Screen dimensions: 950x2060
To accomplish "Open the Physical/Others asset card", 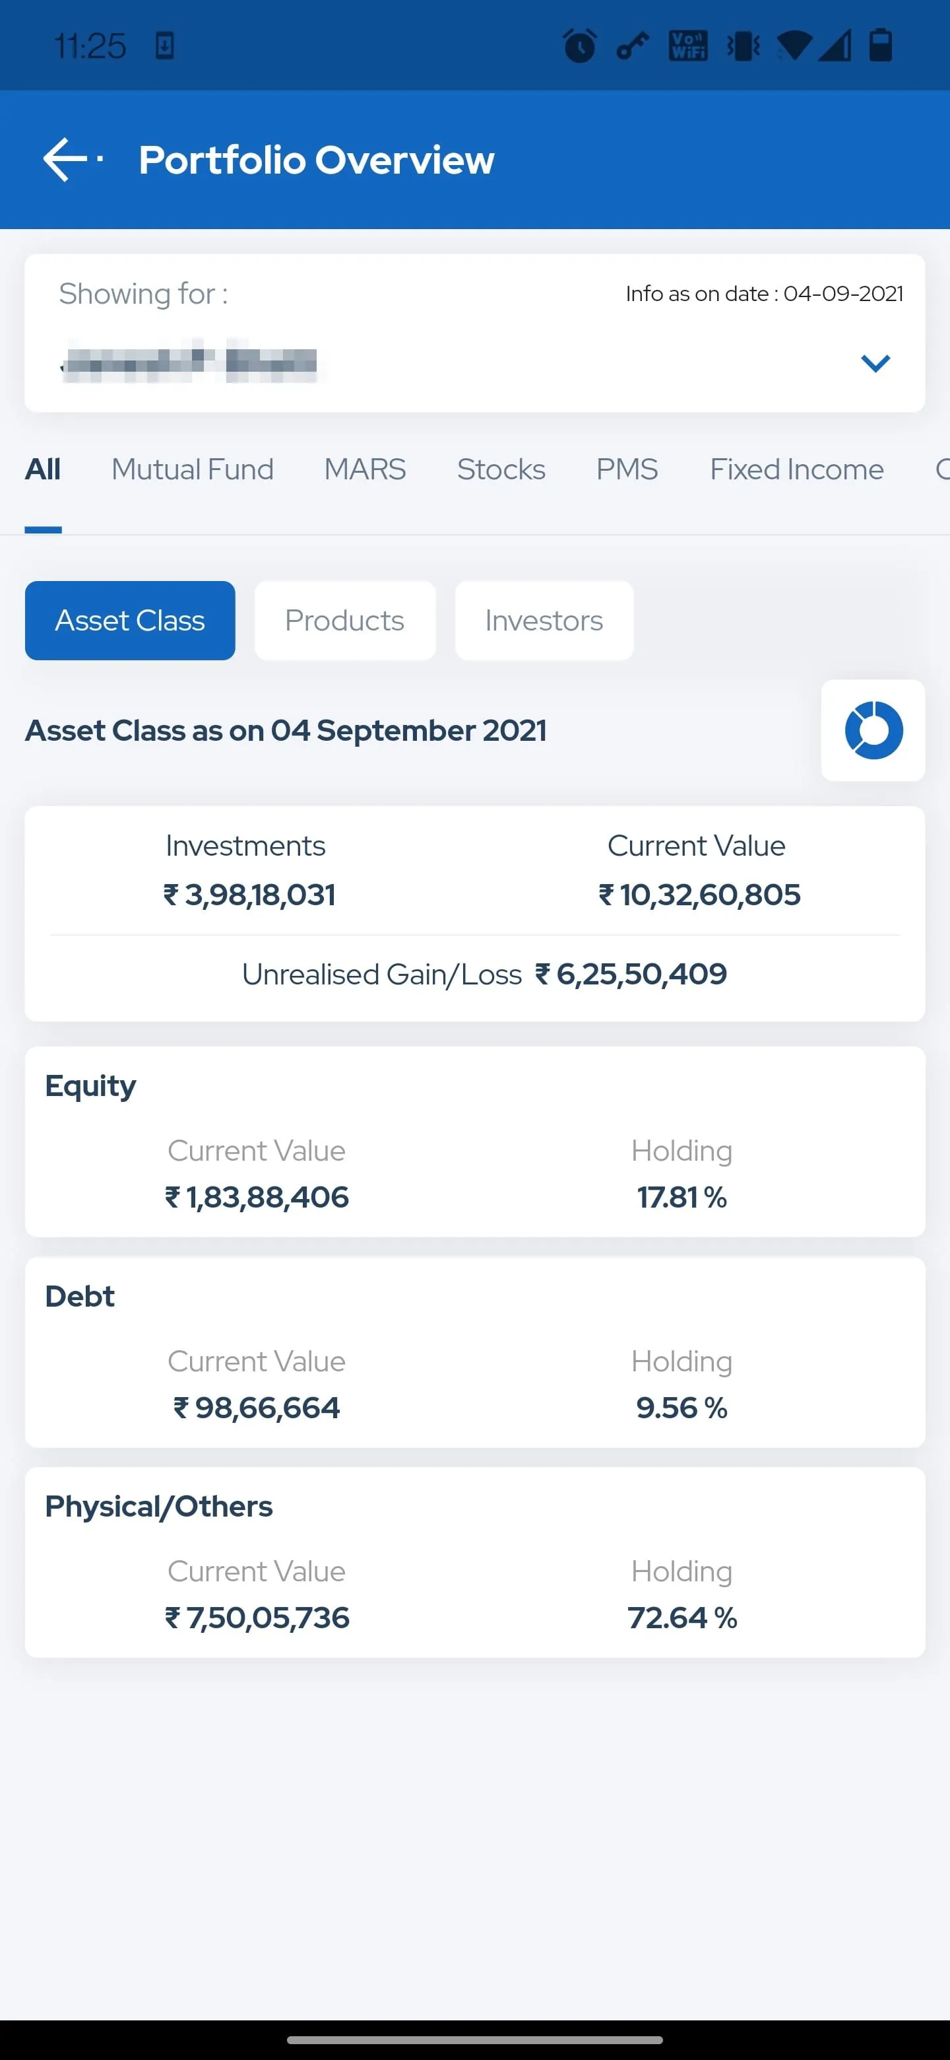I will [x=474, y=1562].
